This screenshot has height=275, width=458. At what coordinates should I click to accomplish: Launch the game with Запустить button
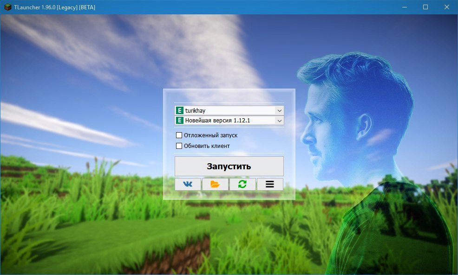tap(229, 166)
